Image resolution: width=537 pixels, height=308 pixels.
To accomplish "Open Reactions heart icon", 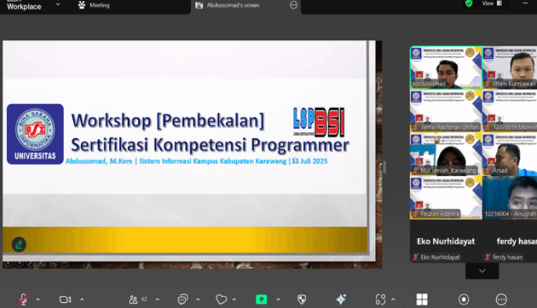I will pos(221,299).
